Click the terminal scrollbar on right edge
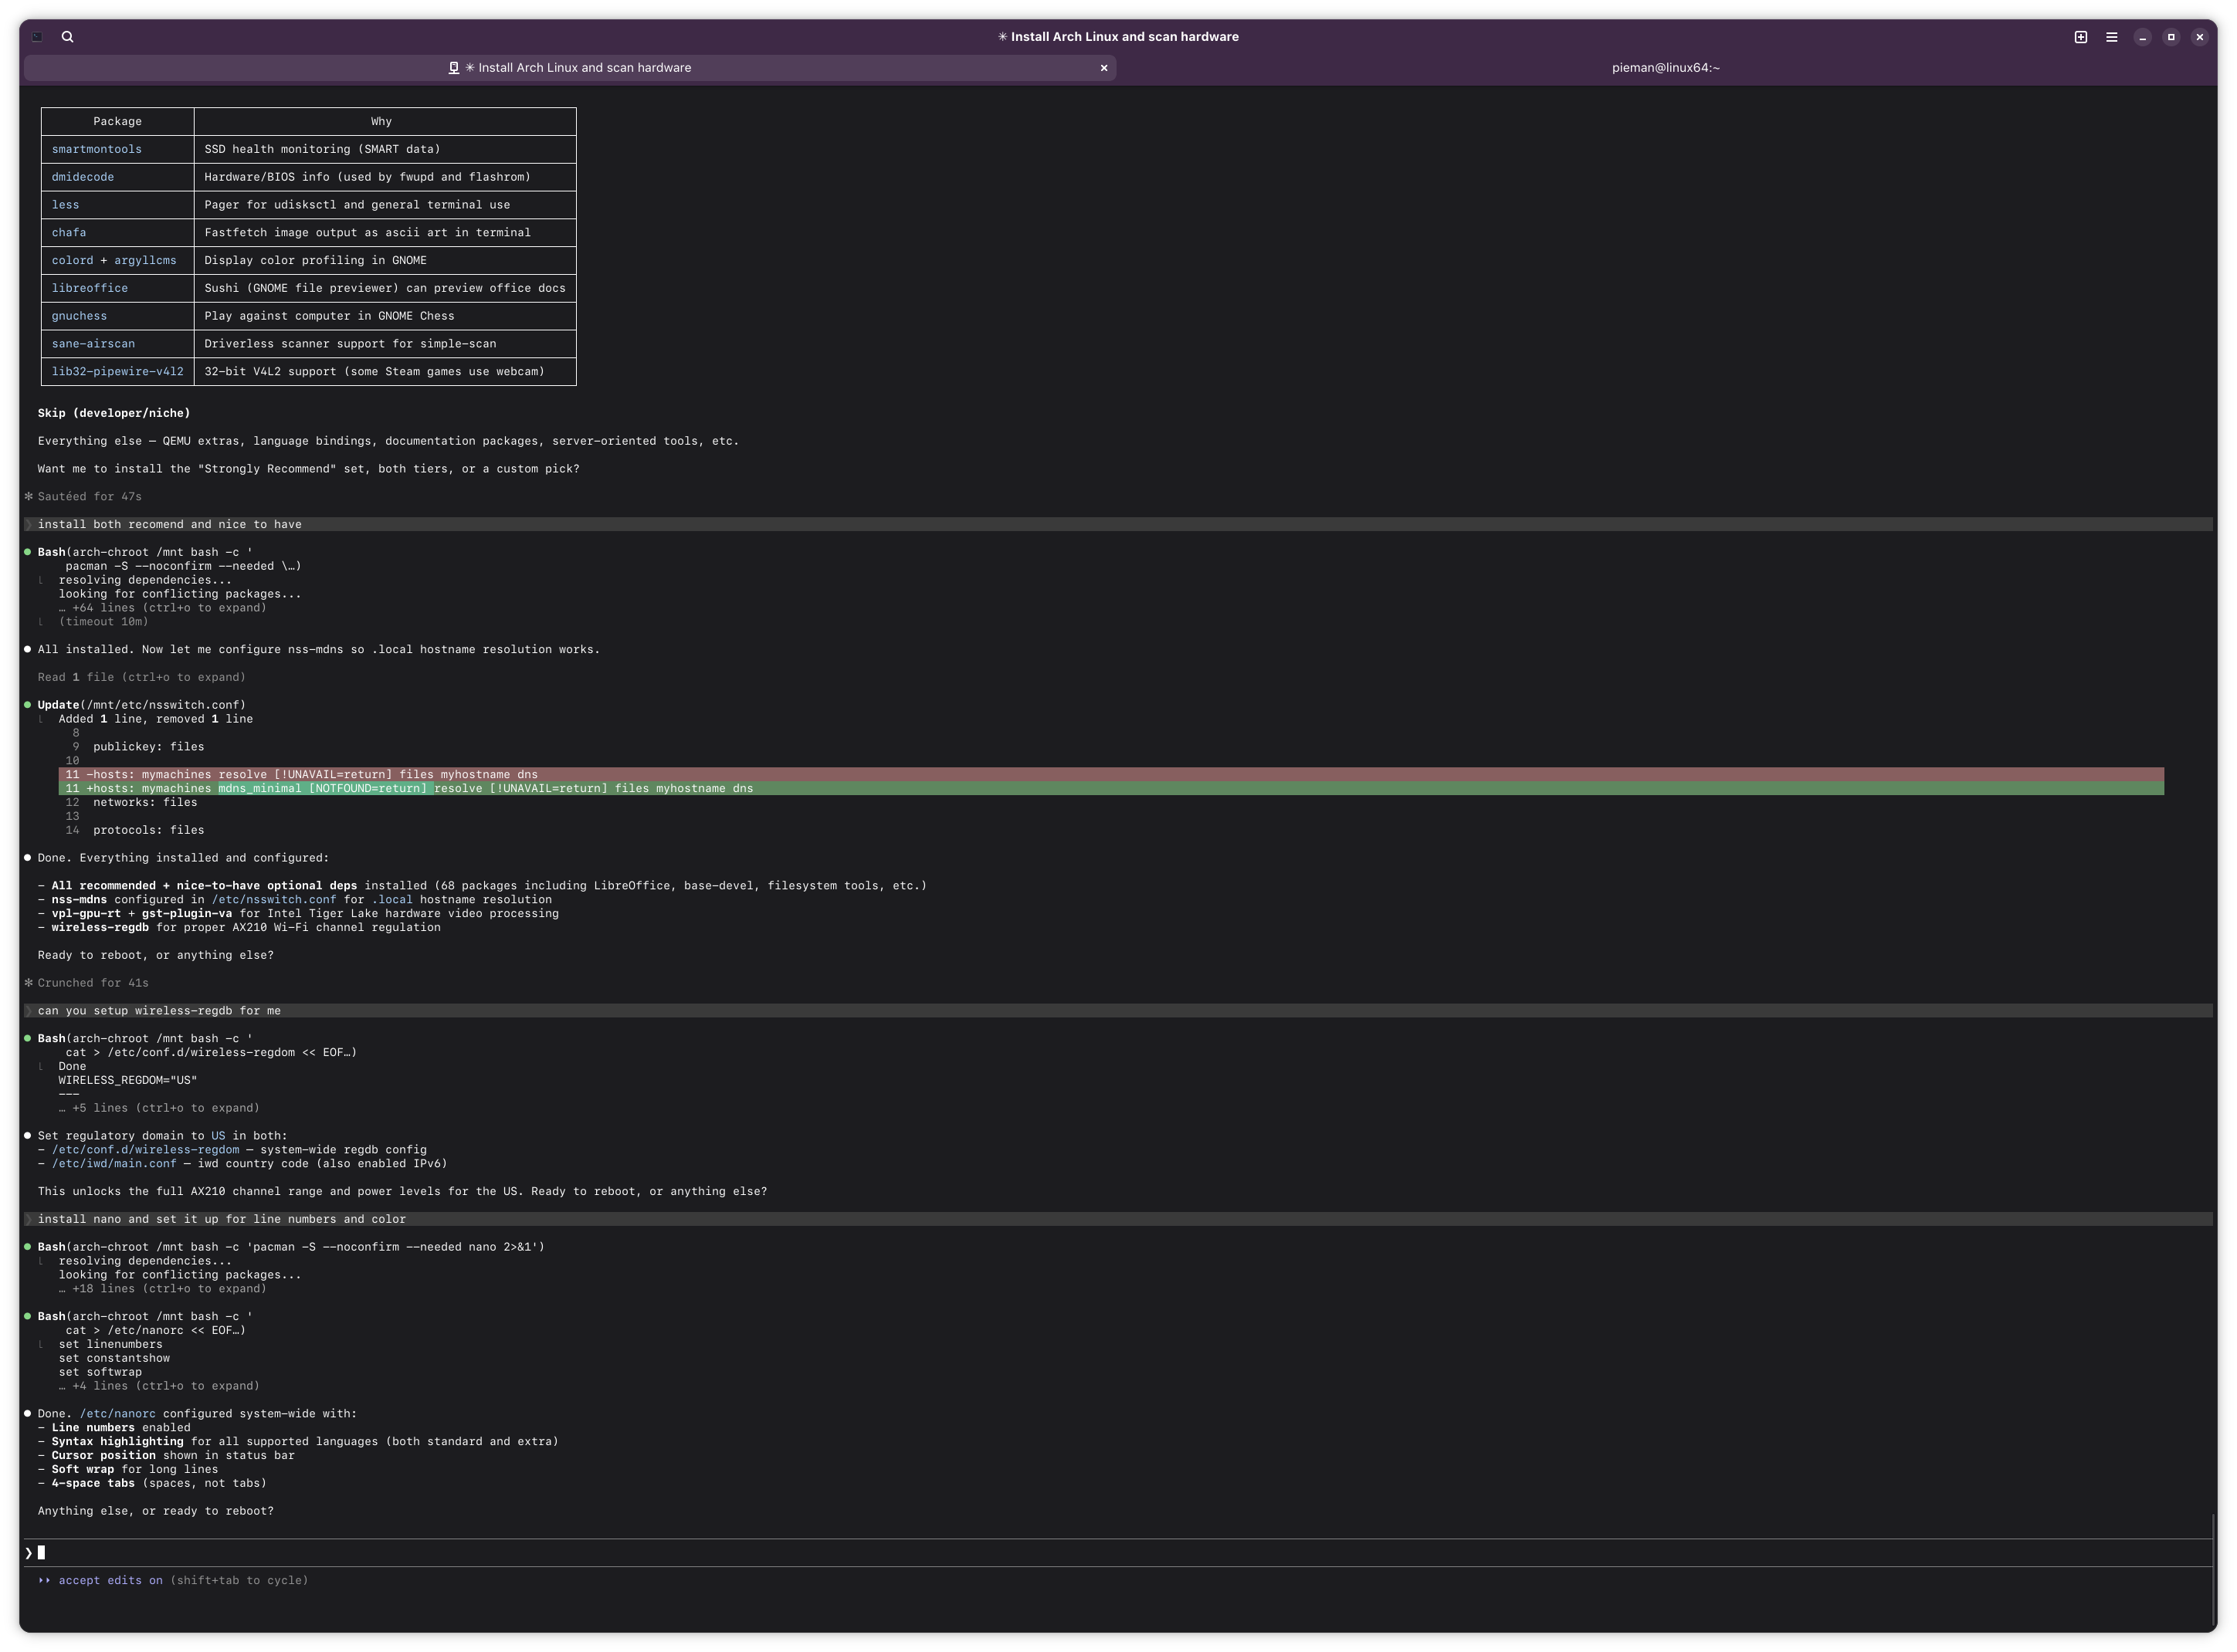2237x1652 pixels. point(2212,1570)
